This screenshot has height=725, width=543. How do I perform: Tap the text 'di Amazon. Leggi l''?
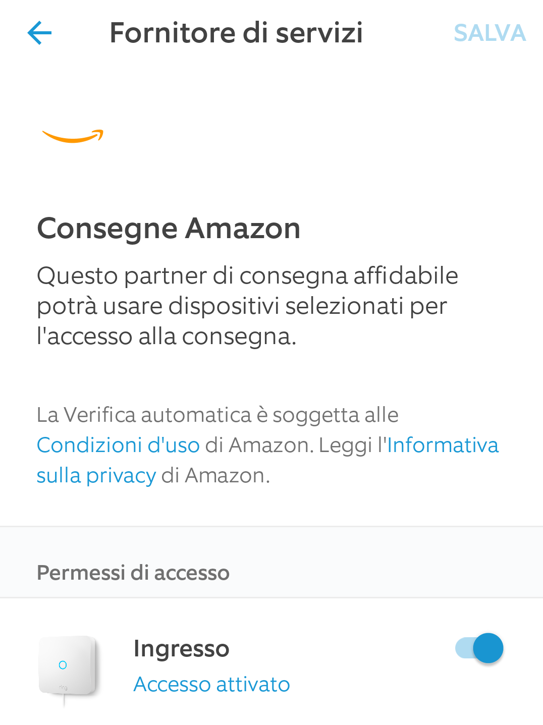[x=294, y=445]
